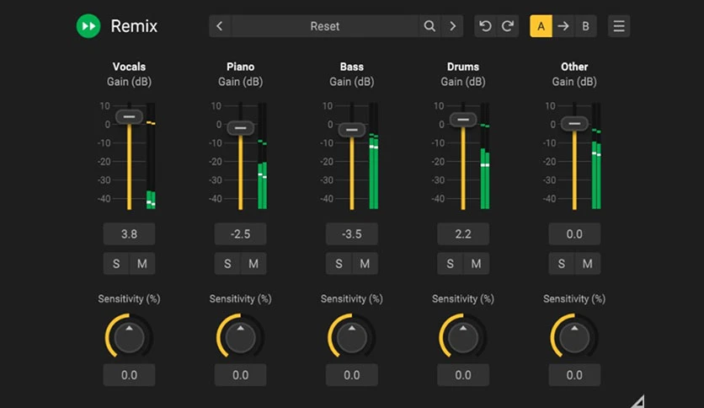This screenshot has height=408, width=704.
Task: Click the Drums channel label
Action: pyautogui.click(x=463, y=67)
